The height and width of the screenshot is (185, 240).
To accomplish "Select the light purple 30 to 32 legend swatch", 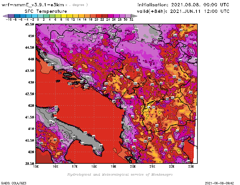I will (128, 16).
